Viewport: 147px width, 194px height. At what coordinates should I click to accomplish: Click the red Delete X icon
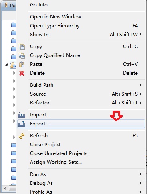click(22, 73)
